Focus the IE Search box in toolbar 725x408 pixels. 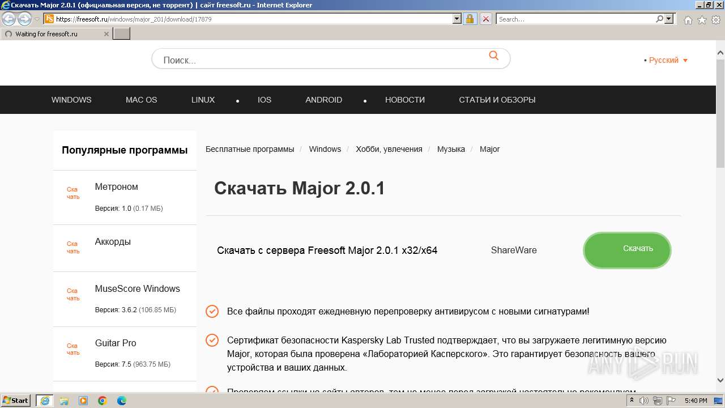(x=575, y=19)
